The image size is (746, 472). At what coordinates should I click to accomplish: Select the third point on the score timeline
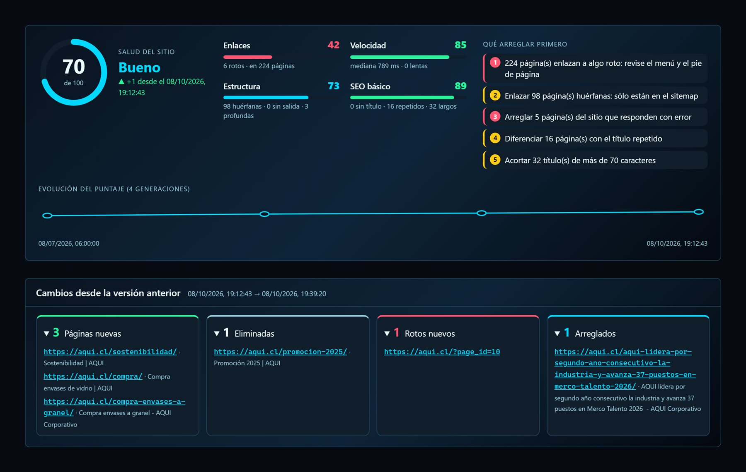tap(482, 213)
